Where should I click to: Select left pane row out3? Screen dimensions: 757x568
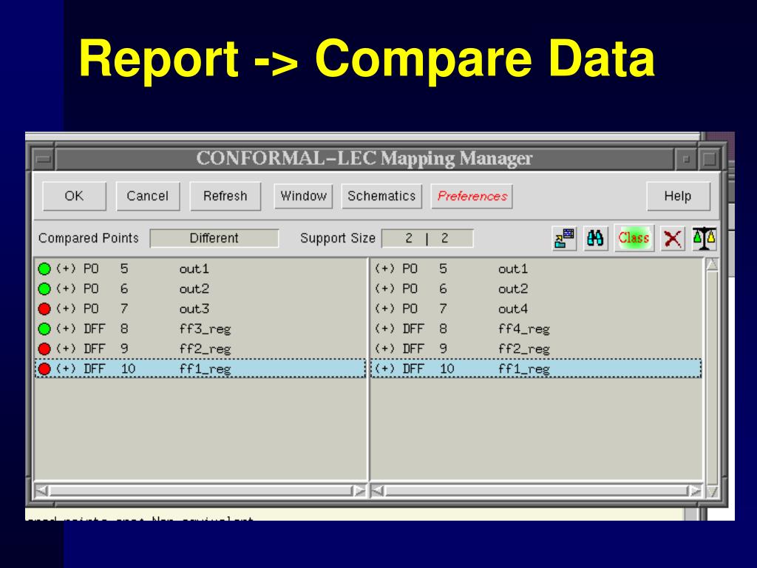(x=201, y=308)
